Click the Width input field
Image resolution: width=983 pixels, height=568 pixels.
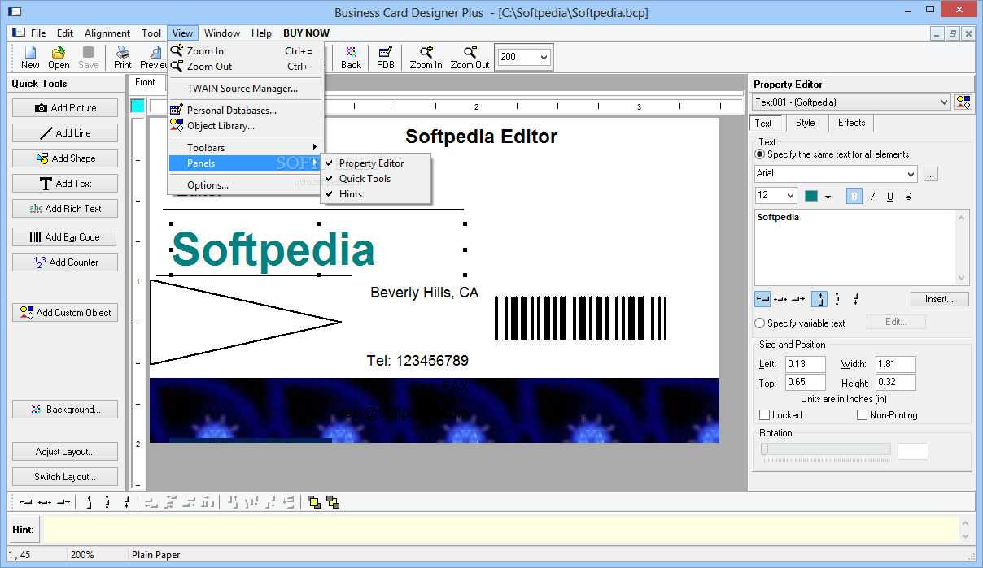(x=895, y=365)
